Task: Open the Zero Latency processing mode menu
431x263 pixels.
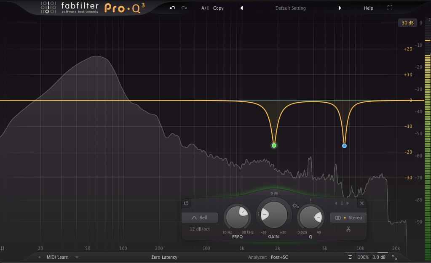Action: point(164,257)
